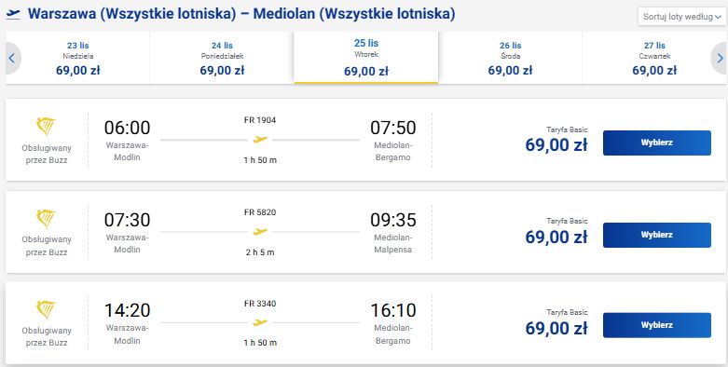
Task: Click Wybierz for the 07:30 Malpensa flight
Action: coord(657,235)
